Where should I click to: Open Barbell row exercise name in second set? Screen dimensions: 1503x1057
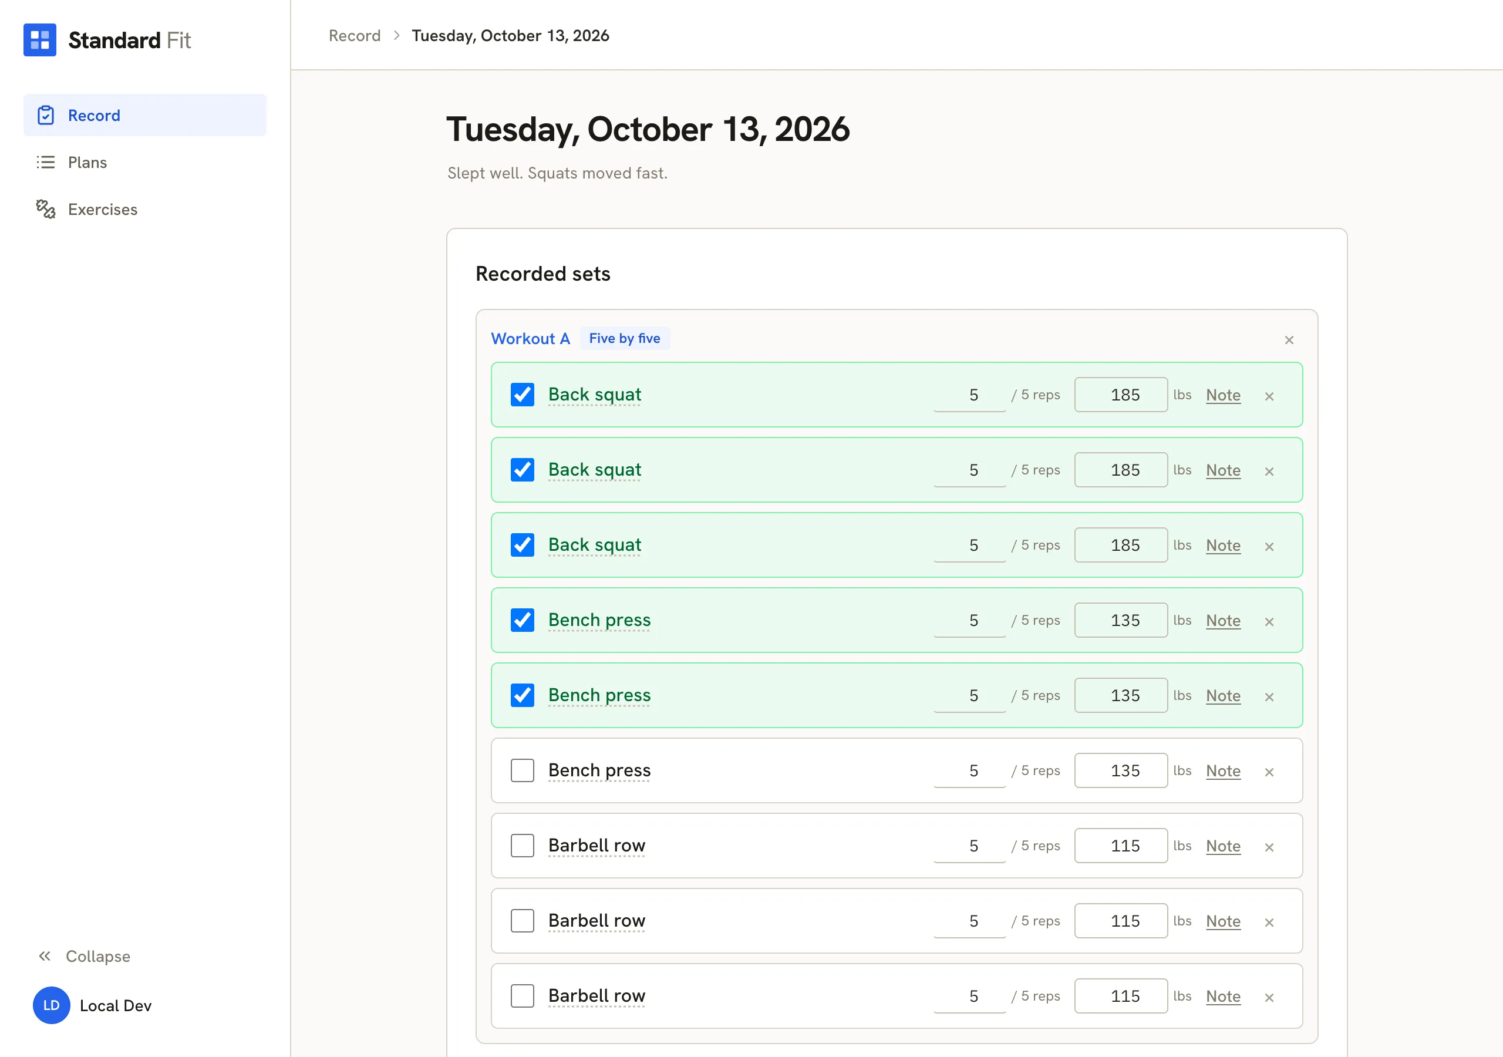(x=597, y=921)
